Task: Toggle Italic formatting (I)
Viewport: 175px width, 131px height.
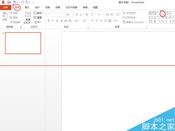Action: [53, 21]
